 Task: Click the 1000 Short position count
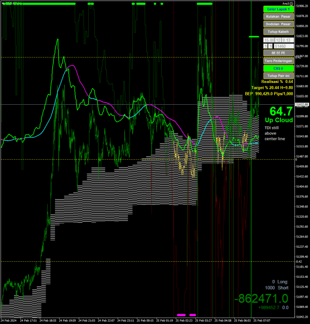pyautogui.click(x=277, y=288)
